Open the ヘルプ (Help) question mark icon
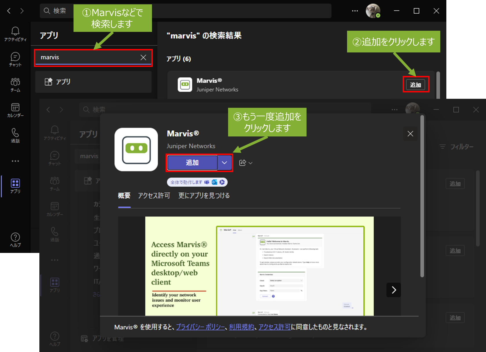Screen dimensions: 486x352 tap(15, 240)
